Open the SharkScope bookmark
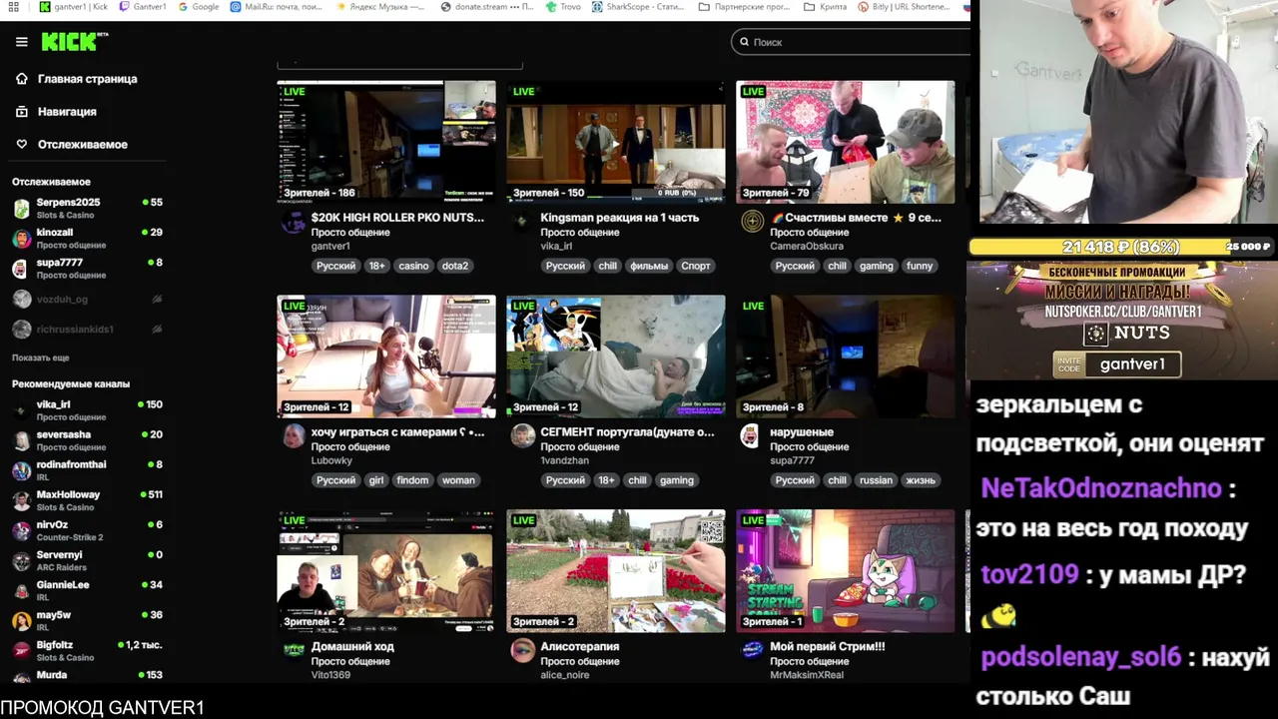1278x719 pixels. (638, 7)
